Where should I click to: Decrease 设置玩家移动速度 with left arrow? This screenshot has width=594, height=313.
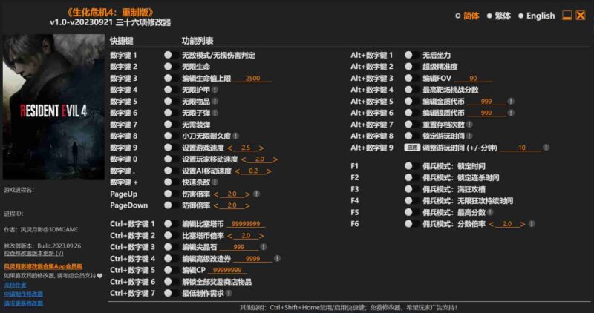(244, 159)
